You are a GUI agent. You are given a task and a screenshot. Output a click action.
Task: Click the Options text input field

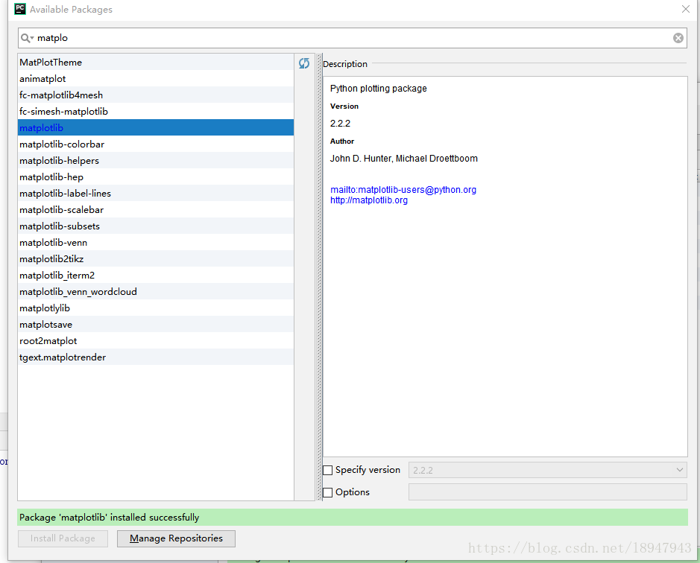547,492
